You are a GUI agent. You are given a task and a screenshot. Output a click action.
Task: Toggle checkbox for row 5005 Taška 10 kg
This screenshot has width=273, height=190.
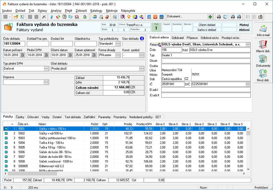coord(6,147)
